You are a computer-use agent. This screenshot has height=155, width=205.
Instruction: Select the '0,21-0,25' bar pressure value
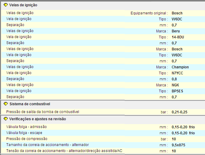(179, 112)
